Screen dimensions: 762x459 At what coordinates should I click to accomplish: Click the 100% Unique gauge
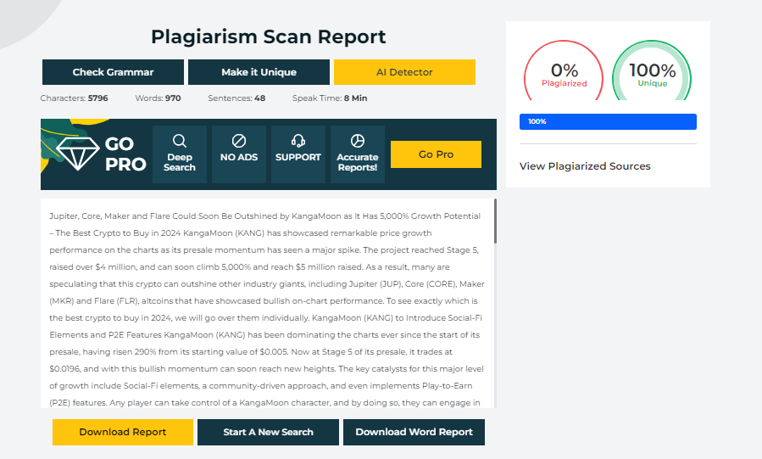[652, 70]
